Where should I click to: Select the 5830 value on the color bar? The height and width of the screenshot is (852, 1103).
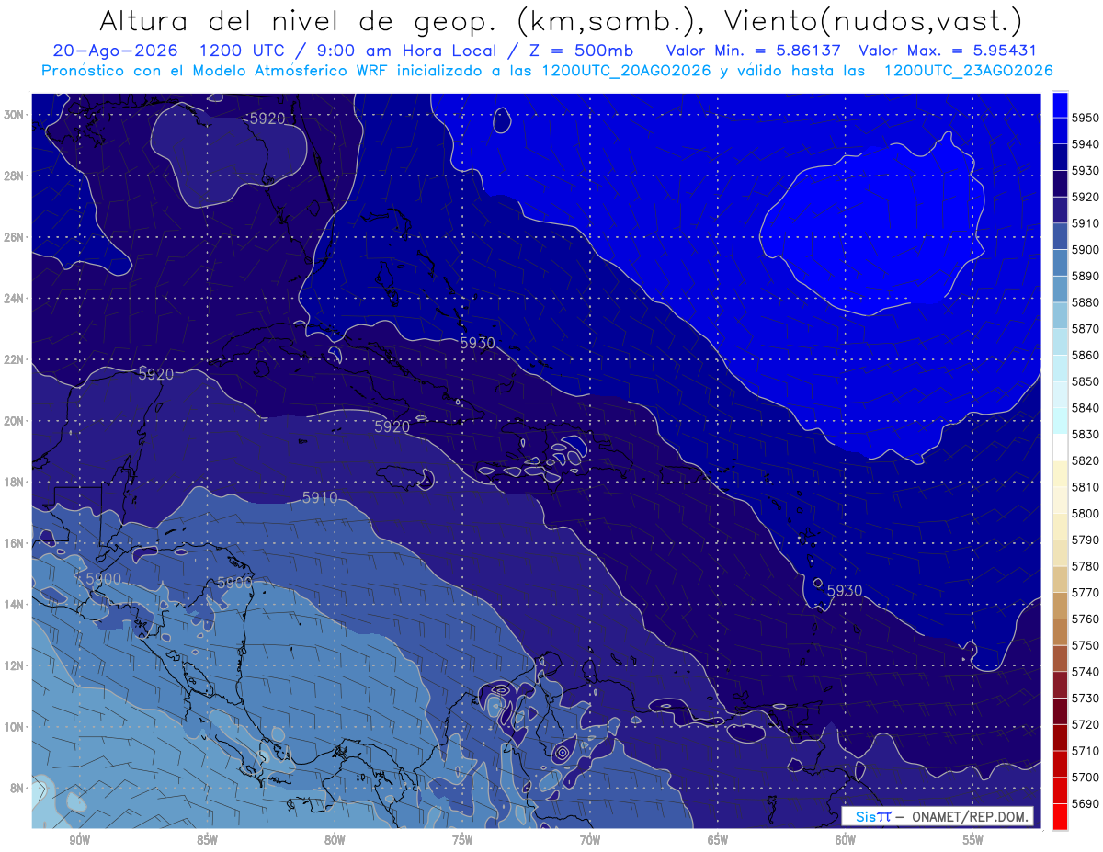(x=1086, y=435)
